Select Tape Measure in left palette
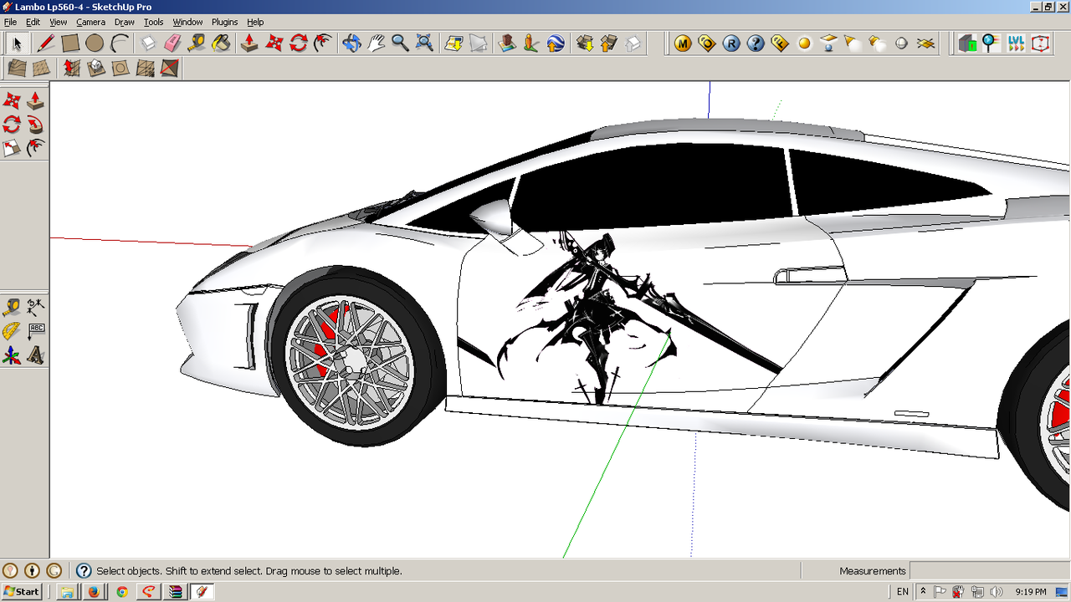 click(12, 308)
